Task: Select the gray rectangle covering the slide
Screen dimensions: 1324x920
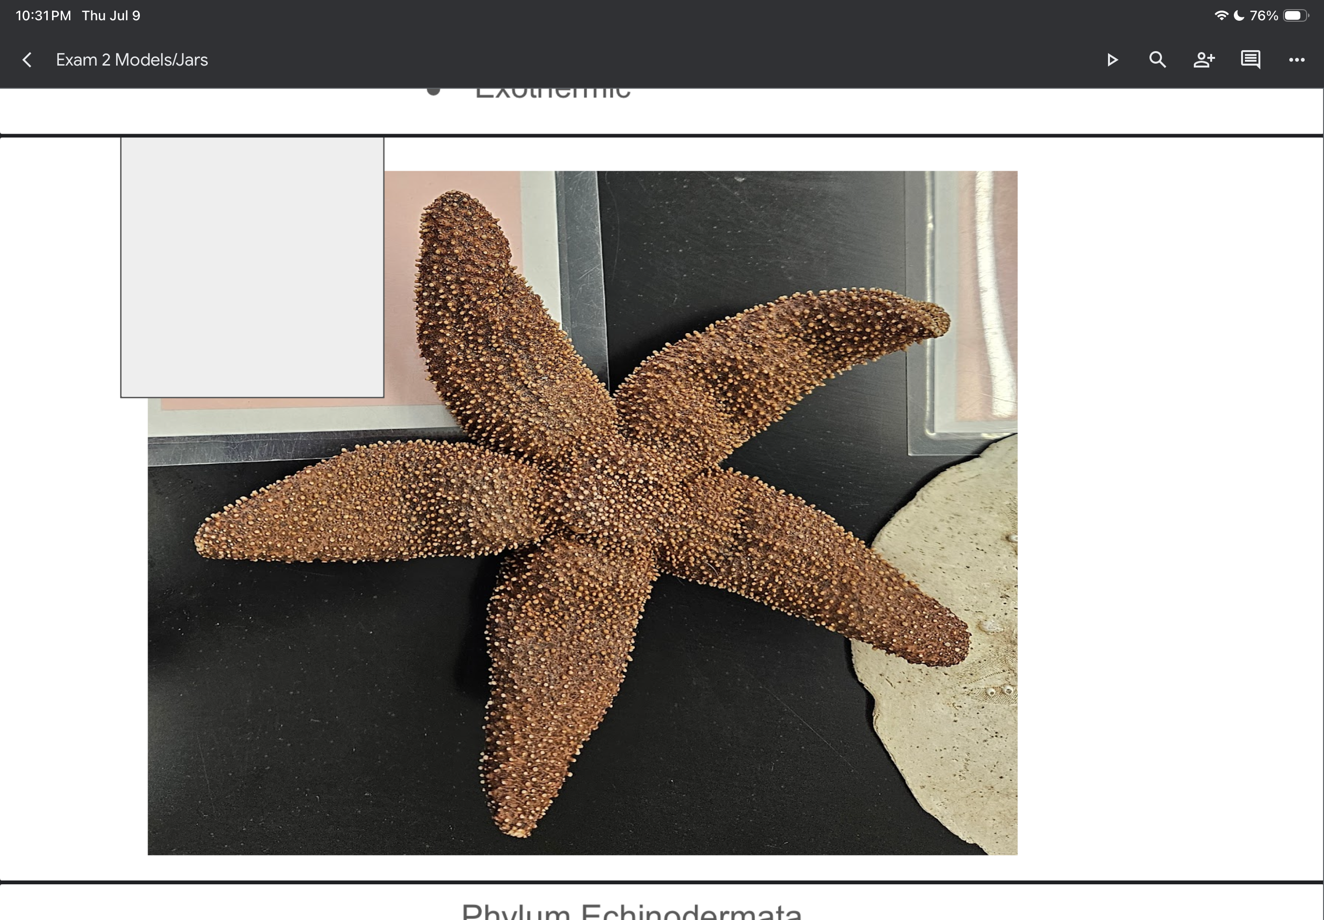Action: click(x=252, y=267)
